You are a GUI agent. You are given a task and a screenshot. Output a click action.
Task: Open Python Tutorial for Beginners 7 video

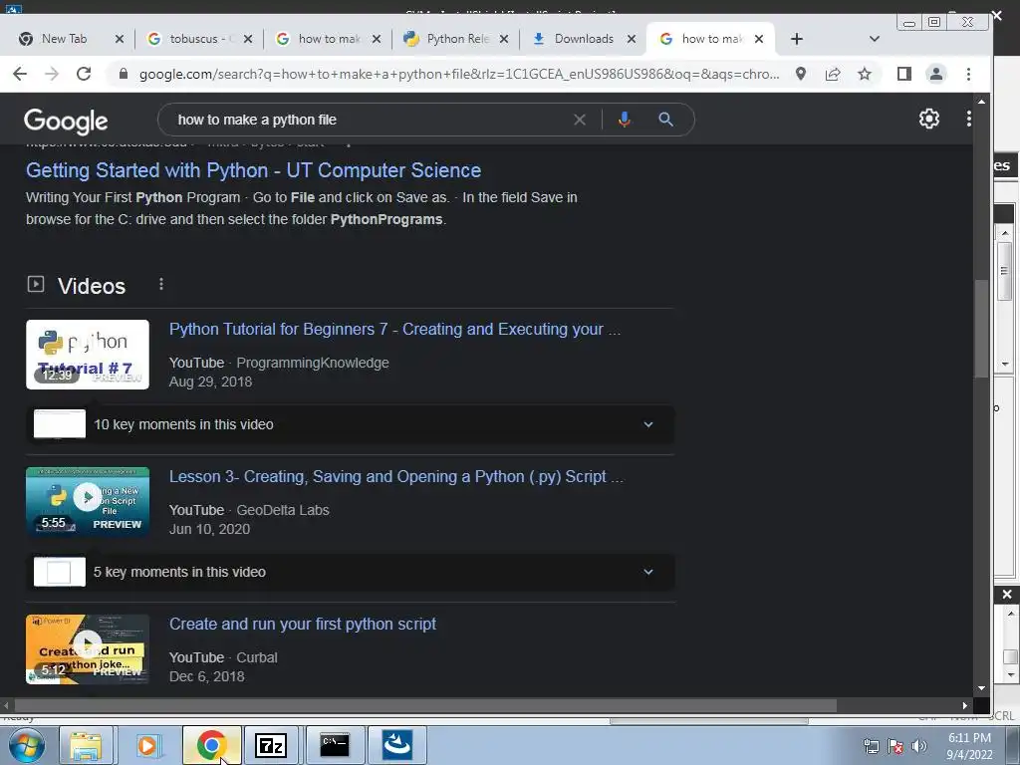tap(394, 329)
